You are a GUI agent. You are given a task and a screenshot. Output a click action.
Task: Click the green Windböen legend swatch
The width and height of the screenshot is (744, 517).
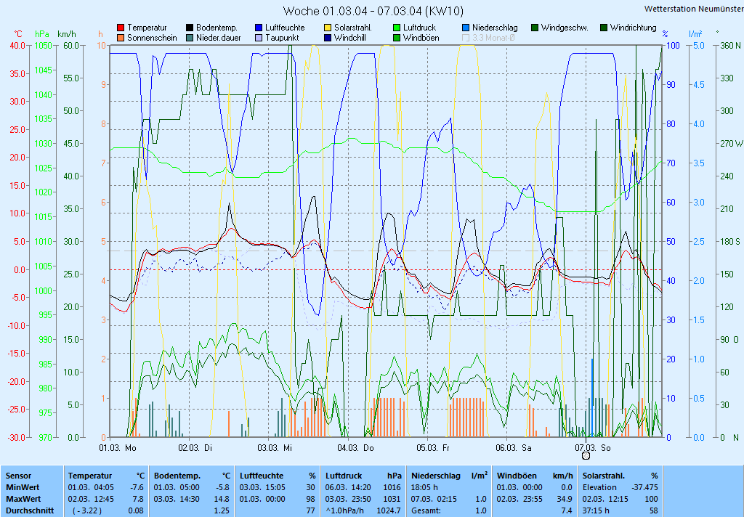[397, 38]
